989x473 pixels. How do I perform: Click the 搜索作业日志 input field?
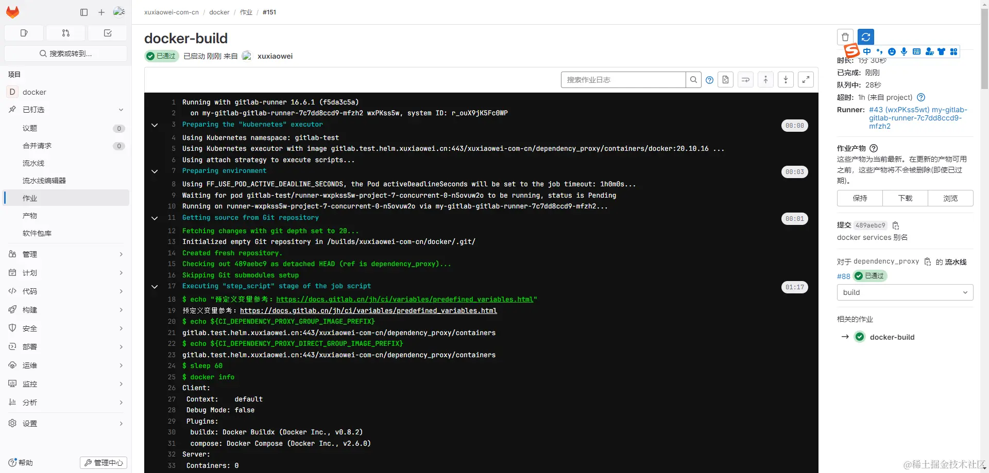tap(623, 80)
